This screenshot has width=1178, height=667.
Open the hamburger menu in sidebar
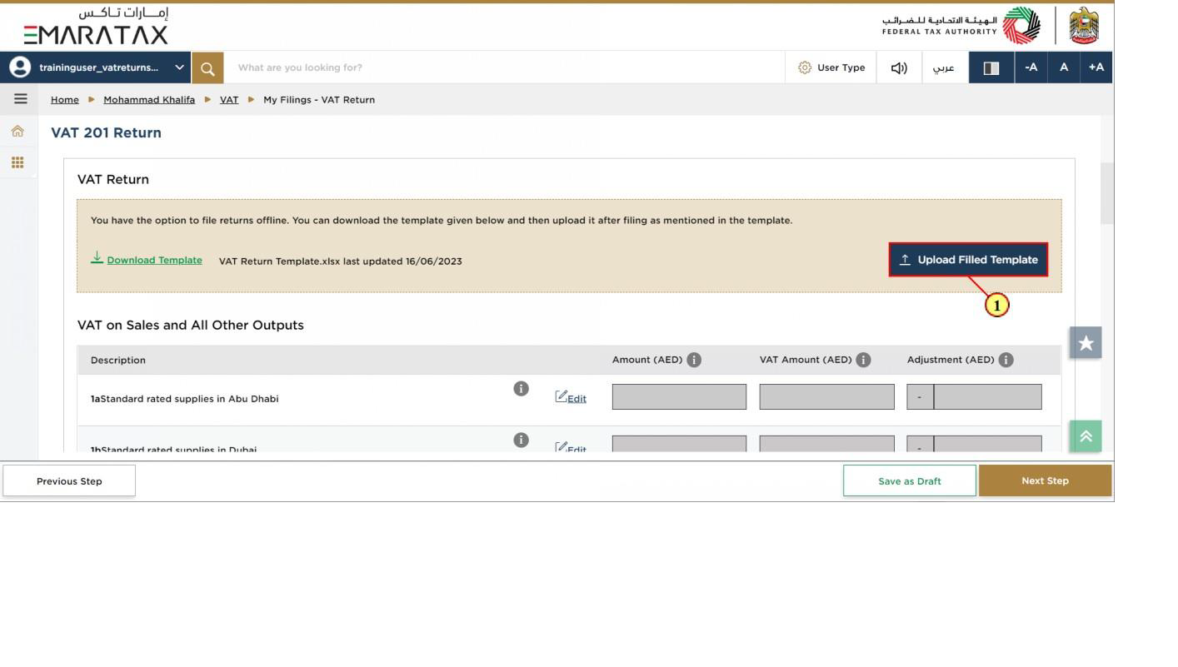click(20, 99)
